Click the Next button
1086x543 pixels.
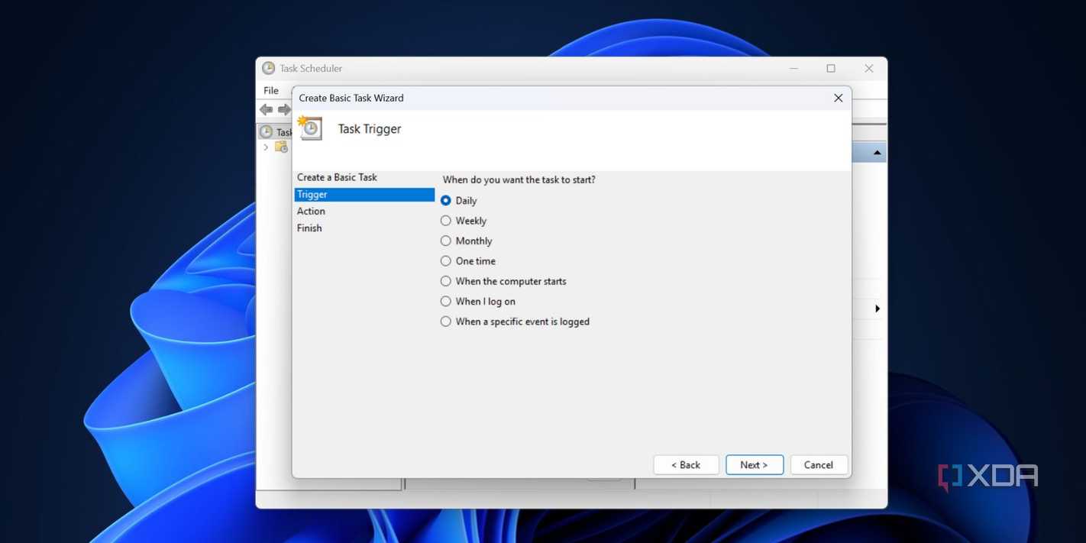pyautogui.click(x=755, y=465)
